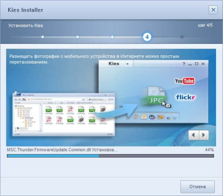Open the Kies dropdown arrow in preview window
Image resolution: width=223 pixels, height=196 pixels.
point(127,64)
